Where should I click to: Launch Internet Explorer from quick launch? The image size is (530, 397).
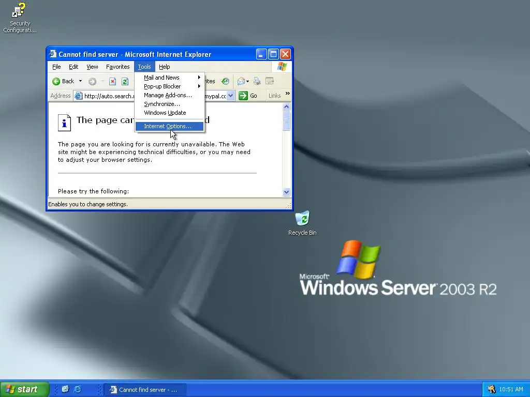pos(78,389)
